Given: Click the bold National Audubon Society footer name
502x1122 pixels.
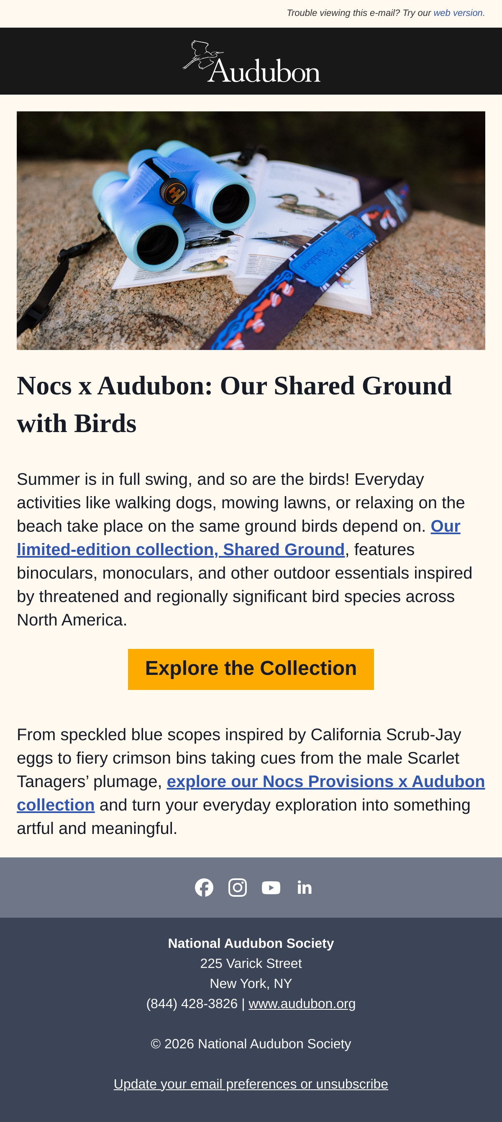Looking at the screenshot, I should (251, 943).
